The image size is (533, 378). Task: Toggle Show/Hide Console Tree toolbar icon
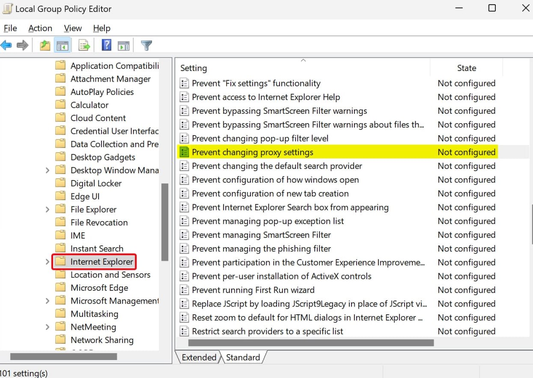[63, 45]
